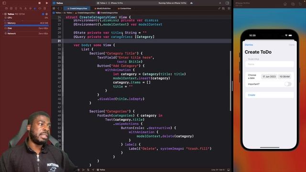Click 'modelContext.insert(category)' code line
This screenshot has width=306, height=172.
point(142,78)
